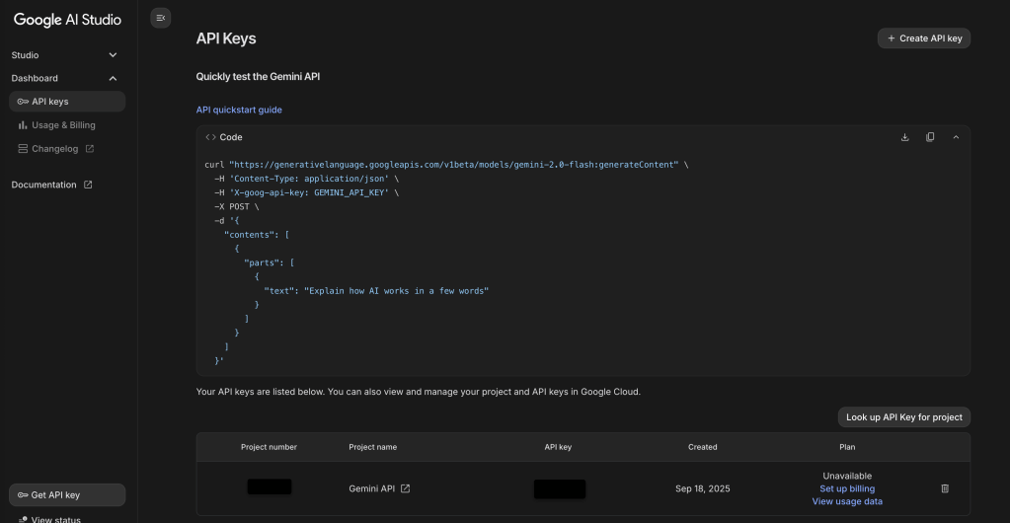This screenshot has height=523, width=1010.
Task: Open Usage & Billing page
Action: [x=63, y=125]
